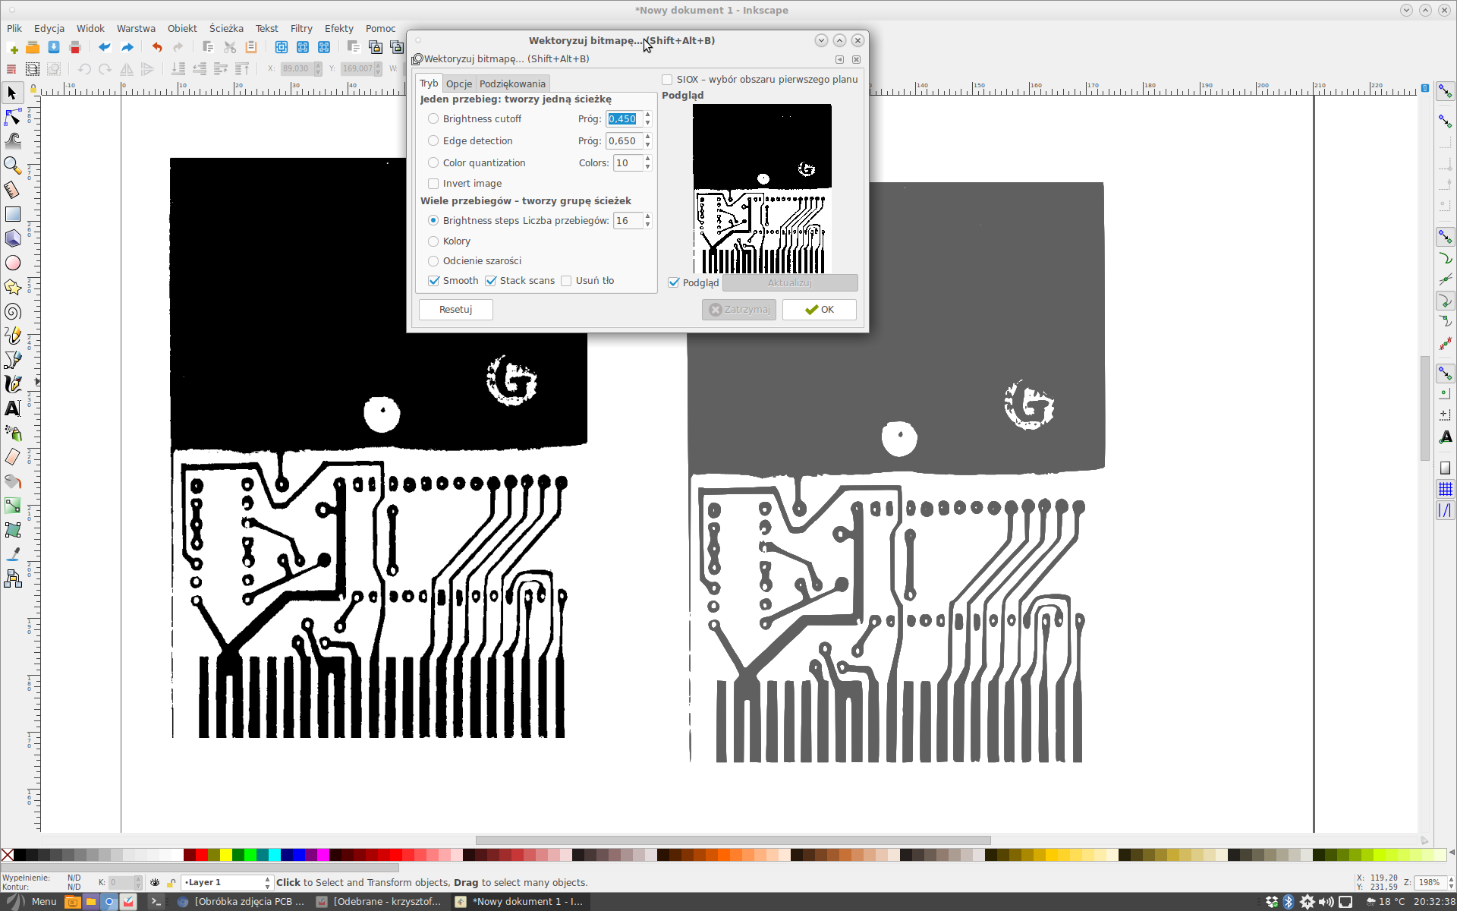
Task: Open the Layer 1 layer selector dropdown
Action: (226, 882)
